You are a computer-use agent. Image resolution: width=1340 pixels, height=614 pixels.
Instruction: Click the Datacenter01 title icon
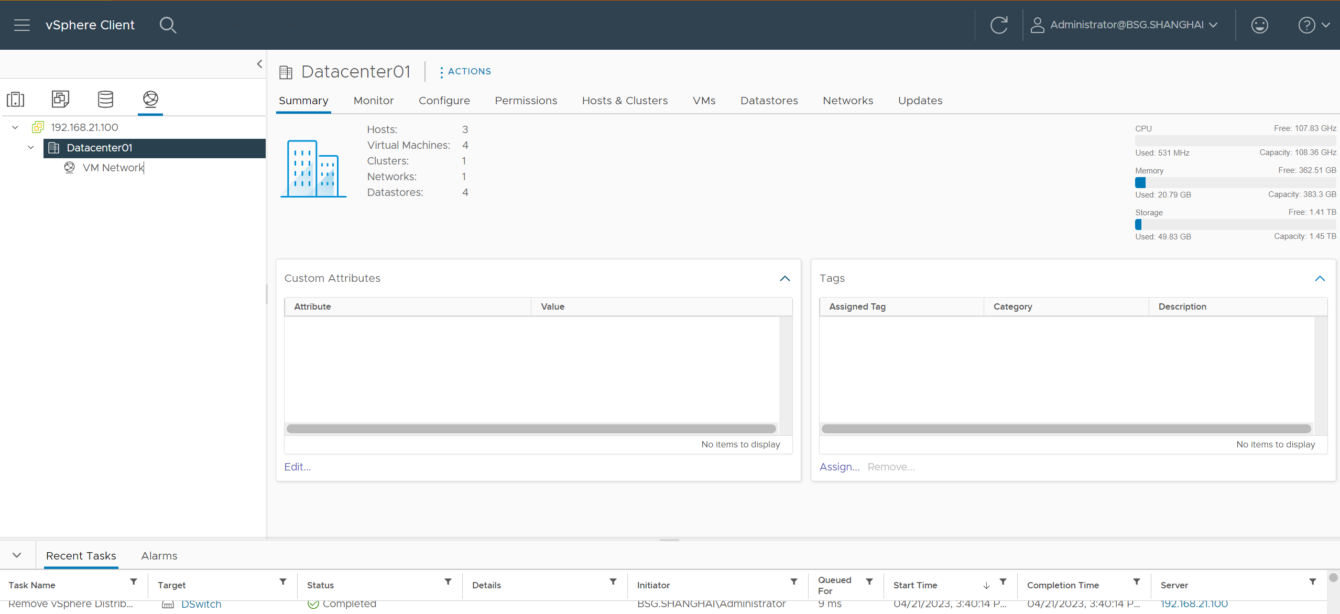pos(286,72)
